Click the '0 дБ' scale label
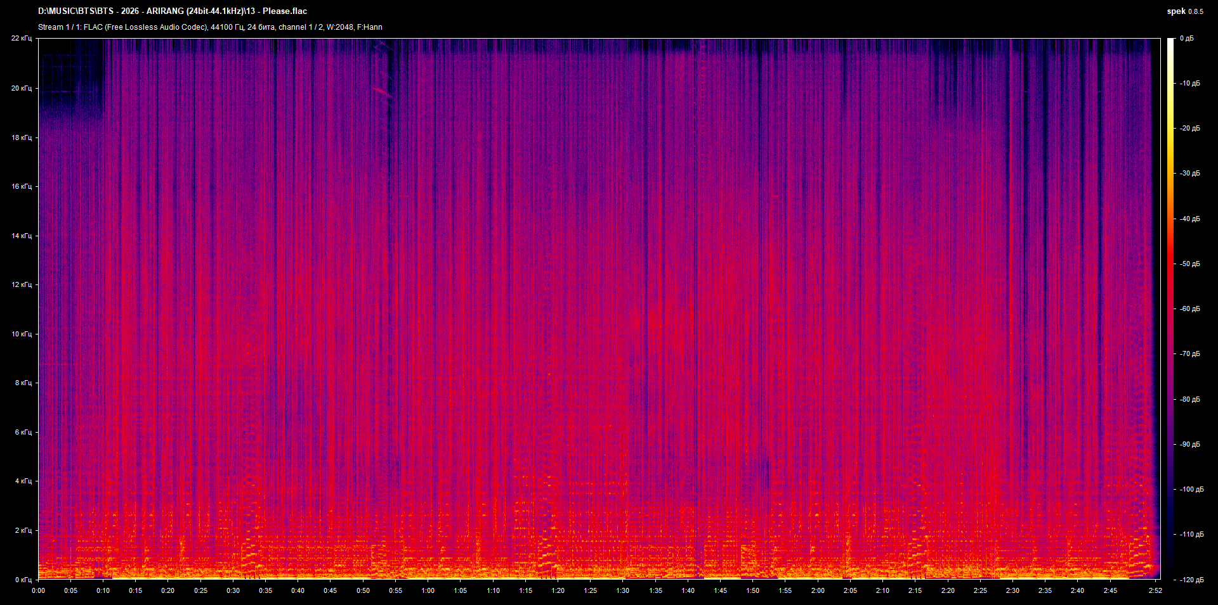1218x605 pixels. coord(1188,38)
